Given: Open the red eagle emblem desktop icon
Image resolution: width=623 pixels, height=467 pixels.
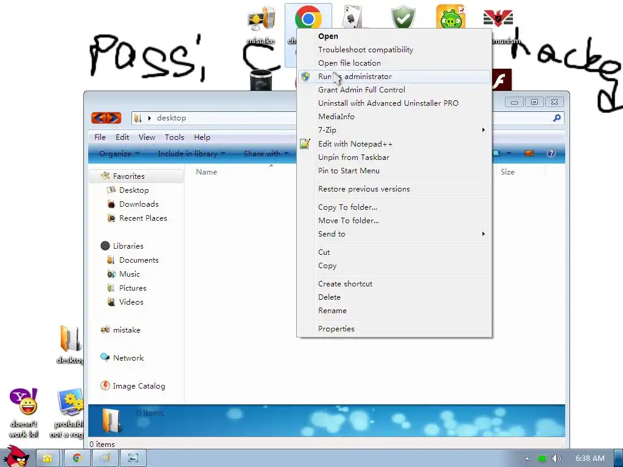Looking at the screenshot, I should tap(498, 18).
